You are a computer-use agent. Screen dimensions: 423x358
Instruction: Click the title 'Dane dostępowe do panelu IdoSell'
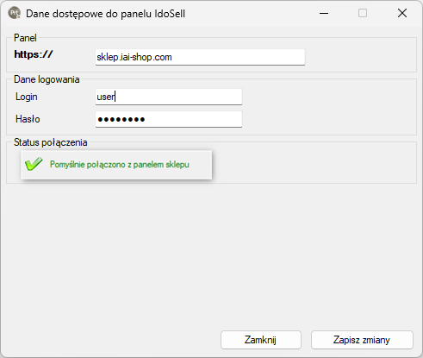coord(105,14)
